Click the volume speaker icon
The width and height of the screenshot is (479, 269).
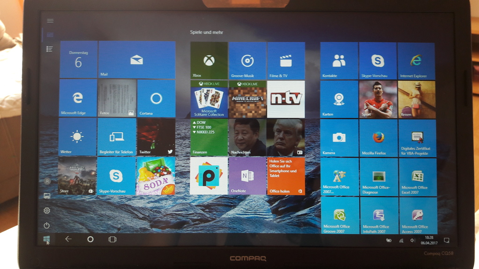(x=413, y=241)
